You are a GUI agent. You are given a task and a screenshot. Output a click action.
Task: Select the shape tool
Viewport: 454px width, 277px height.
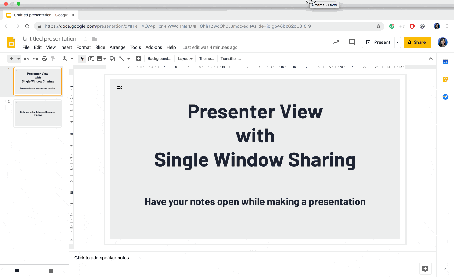112,59
